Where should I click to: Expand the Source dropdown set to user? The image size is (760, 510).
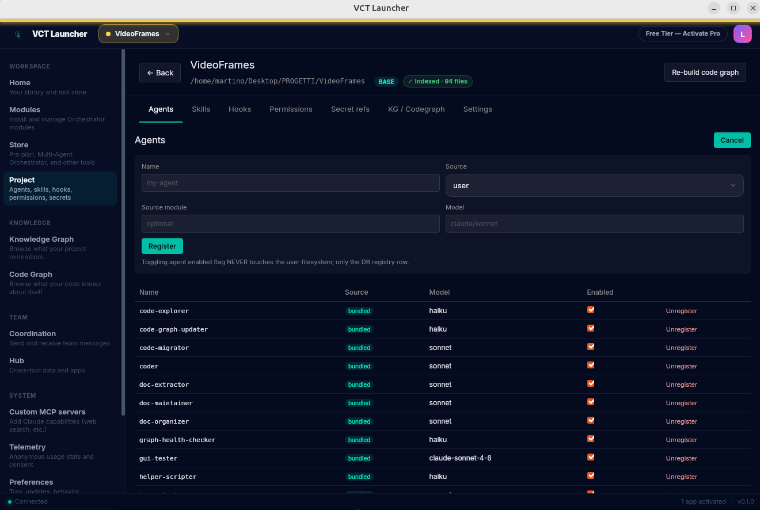[x=594, y=185]
